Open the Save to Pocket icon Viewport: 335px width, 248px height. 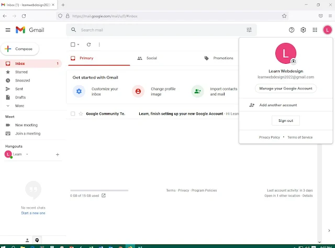point(320,16)
